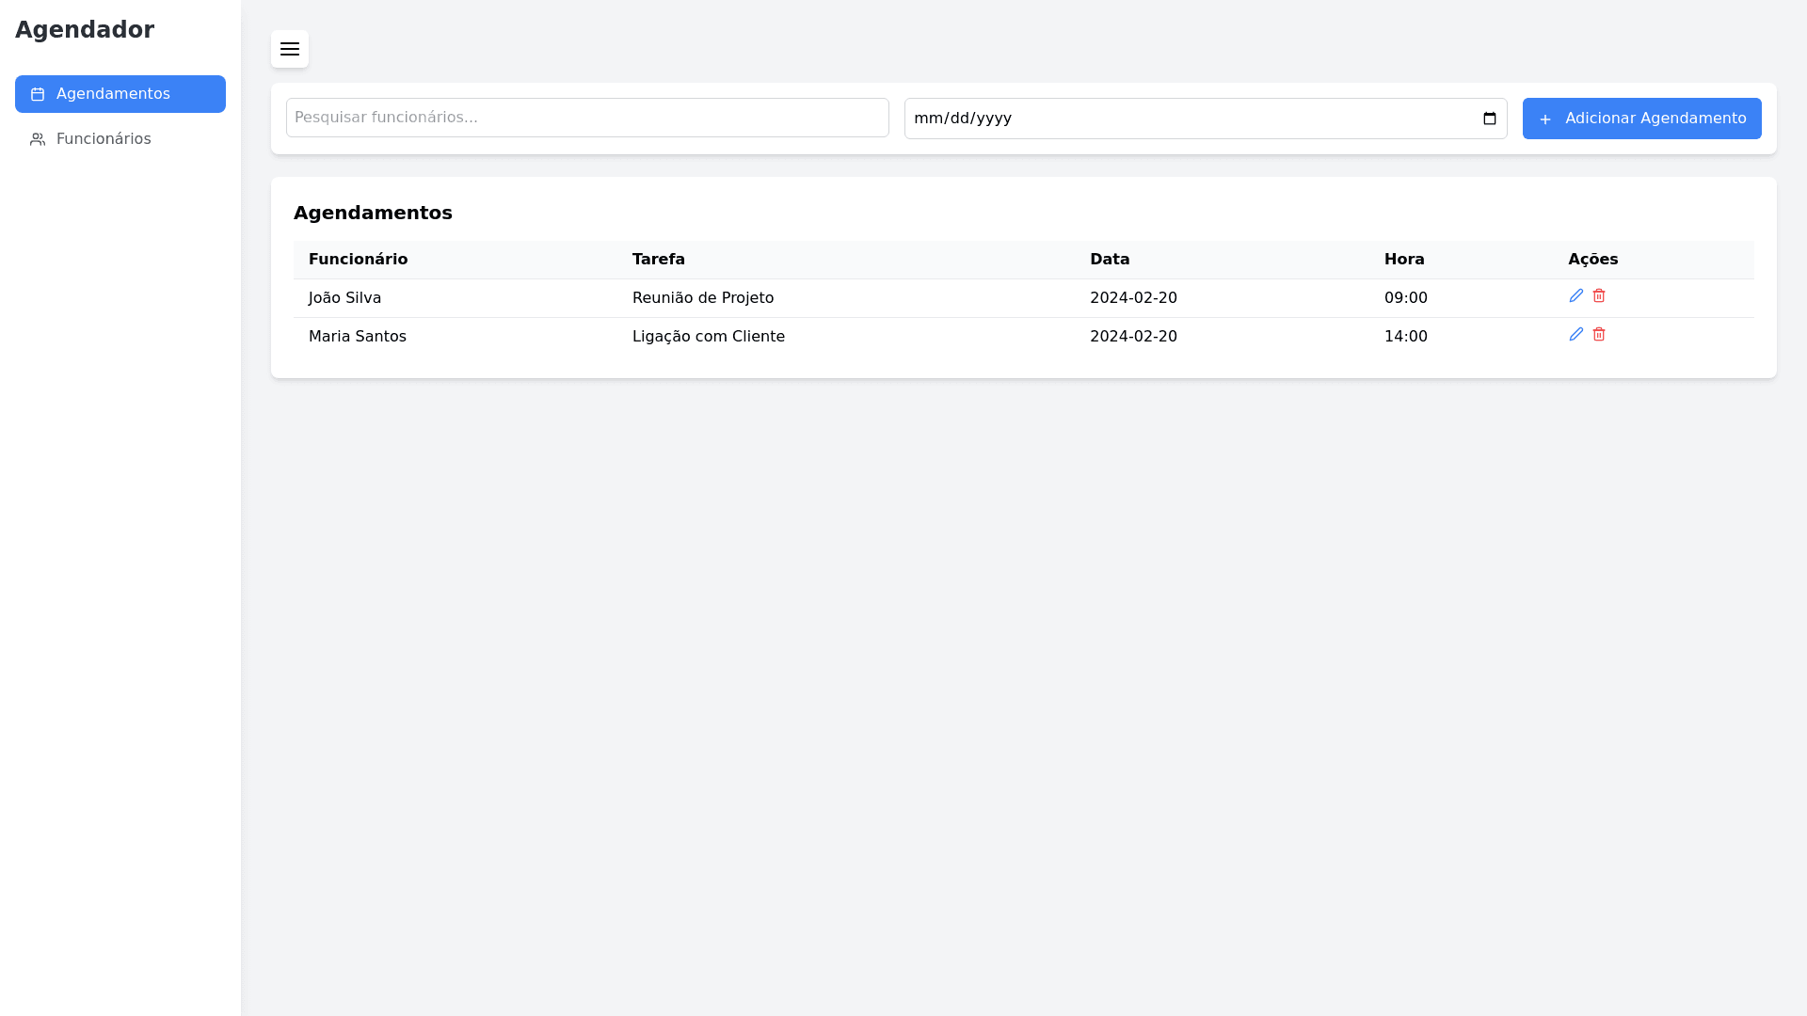Click the Data column header
The width and height of the screenshot is (1807, 1016).
click(1110, 260)
